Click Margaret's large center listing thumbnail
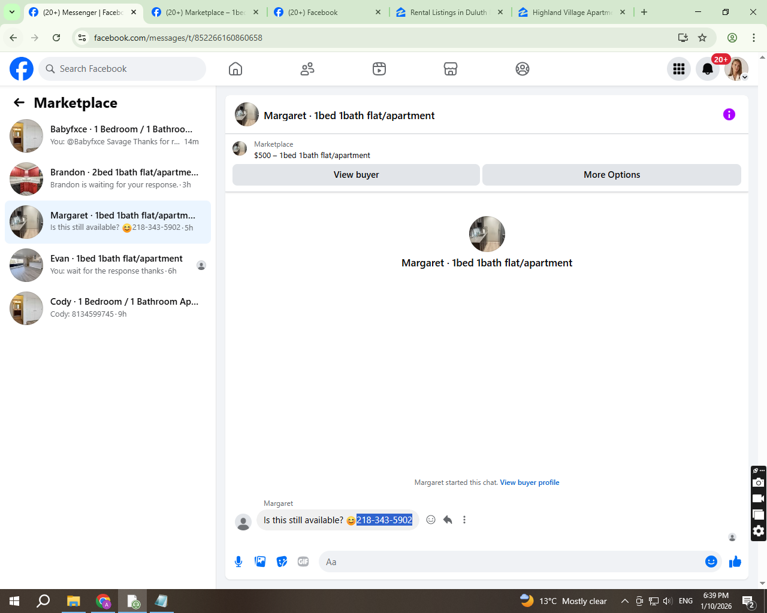Image resolution: width=767 pixels, height=613 pixels. 487,234
